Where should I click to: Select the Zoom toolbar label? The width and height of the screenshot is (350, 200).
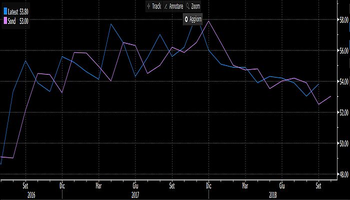click(x=195, y=6)
